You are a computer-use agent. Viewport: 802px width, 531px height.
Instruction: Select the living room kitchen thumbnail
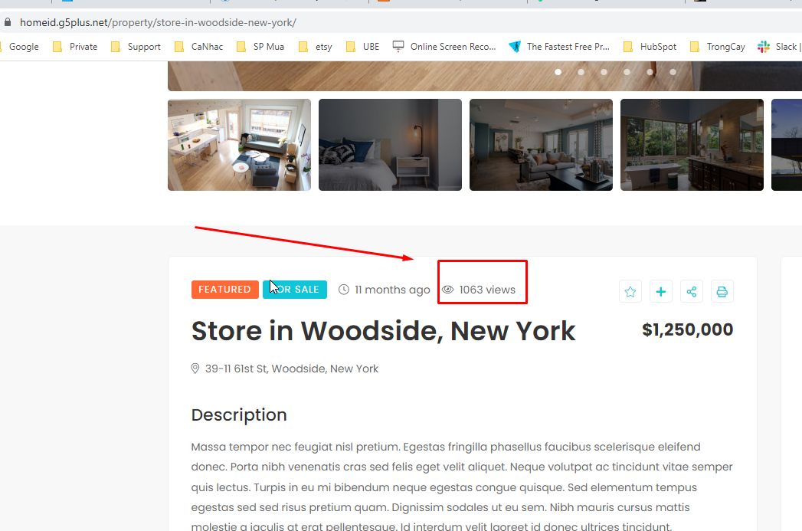239,145
